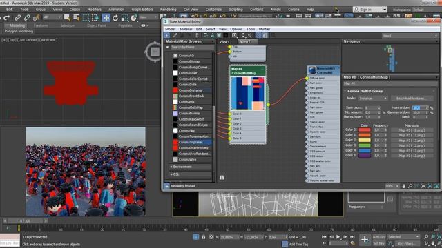Select the Select and Link chain icon

click(x=17, y=18)
